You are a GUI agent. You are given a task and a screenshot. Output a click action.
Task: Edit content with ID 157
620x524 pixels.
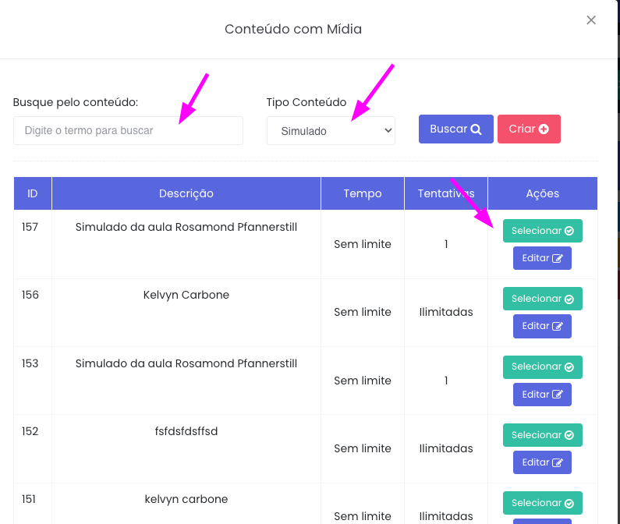point(542,258)
